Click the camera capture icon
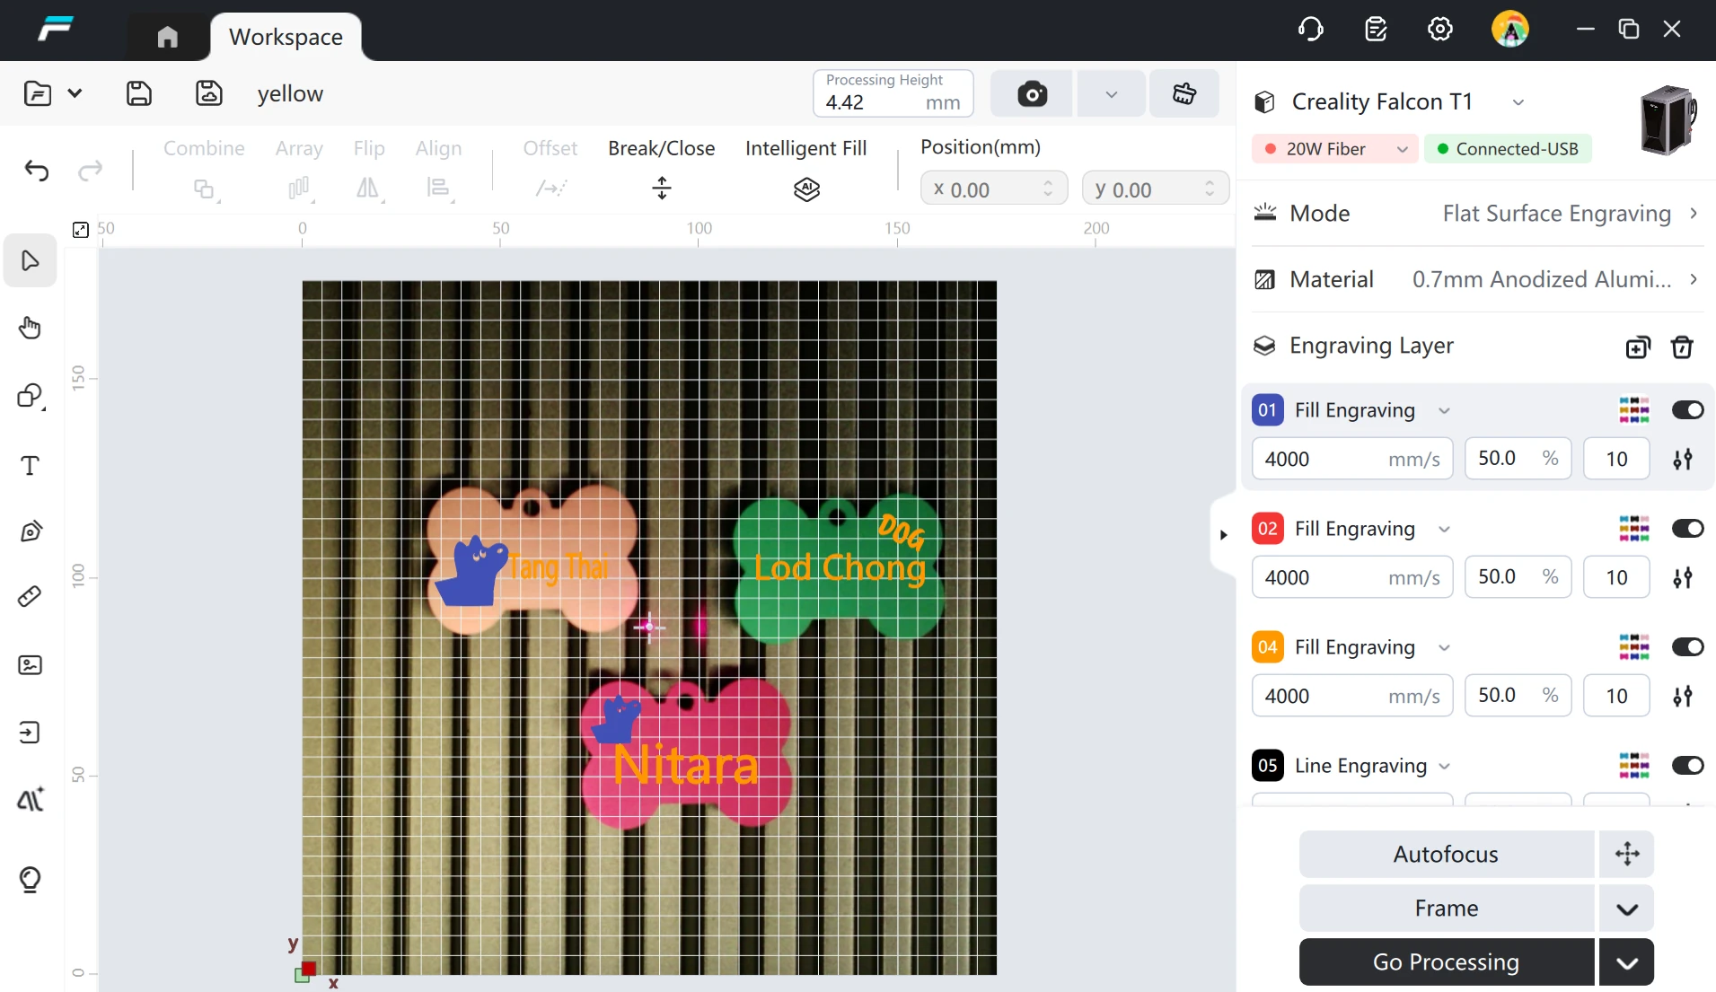 [x=1032, y=93]
